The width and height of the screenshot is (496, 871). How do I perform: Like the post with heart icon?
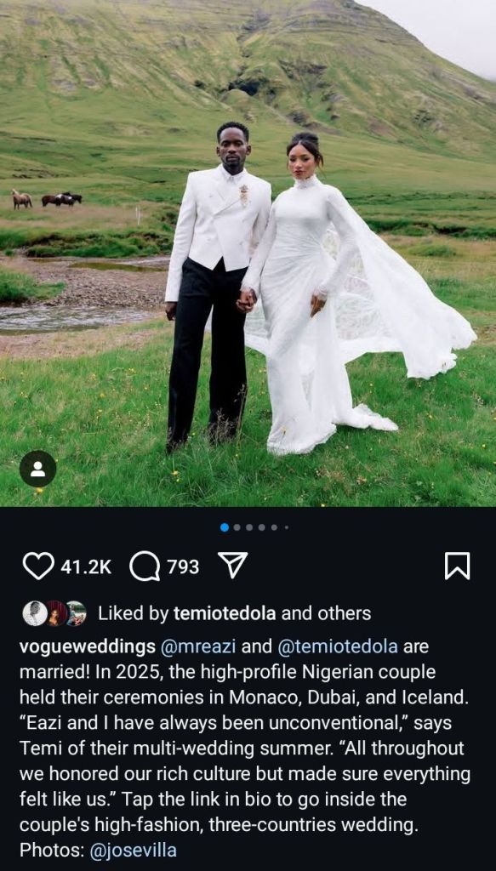tap(38, 566)
